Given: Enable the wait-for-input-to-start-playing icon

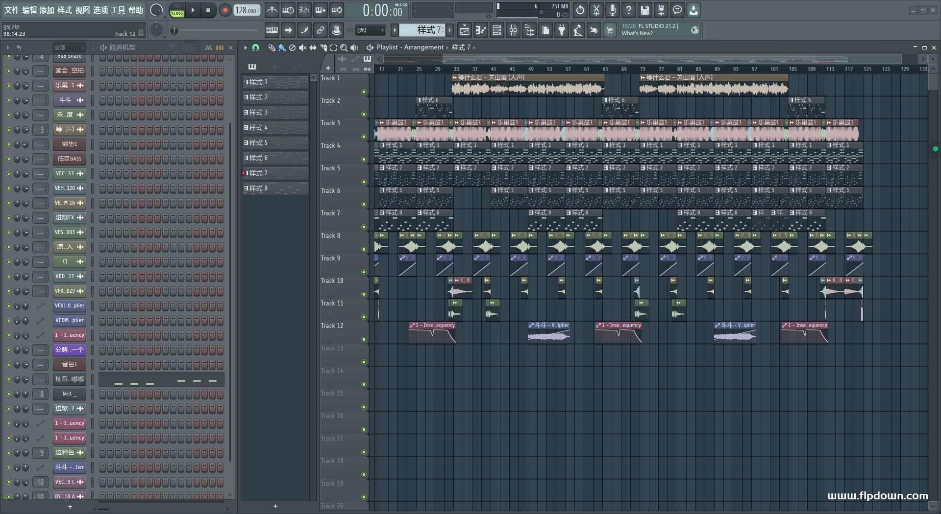Looking at the screenshot, I should [x=288, y=10].
